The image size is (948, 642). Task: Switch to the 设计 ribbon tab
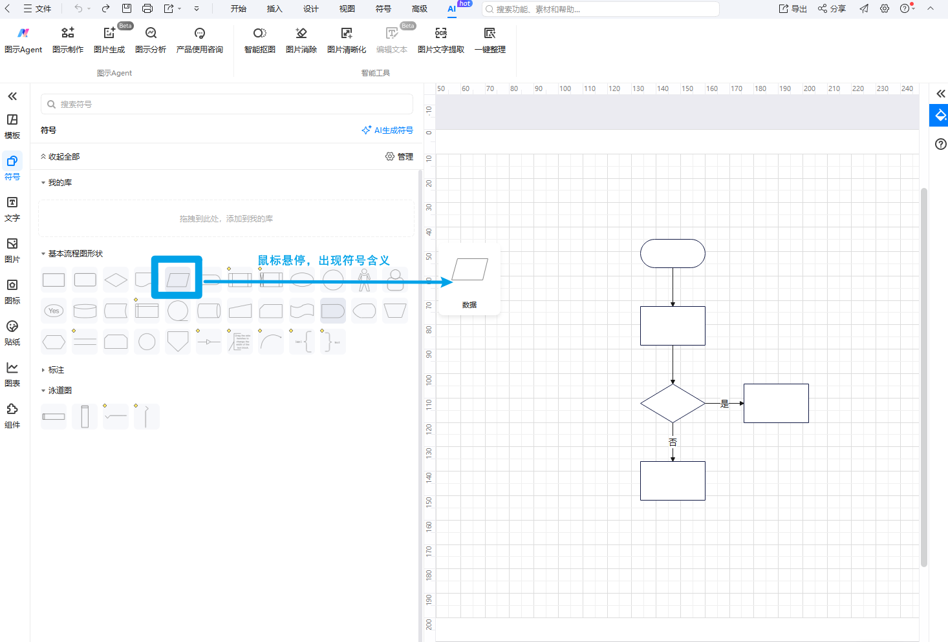point(310,9)
